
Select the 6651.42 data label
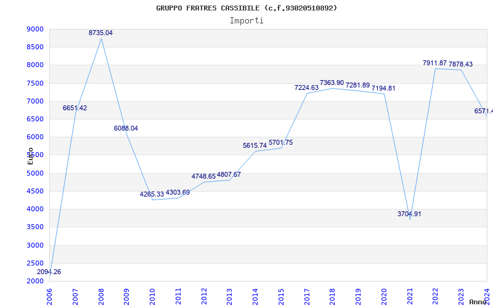[75, 108]
